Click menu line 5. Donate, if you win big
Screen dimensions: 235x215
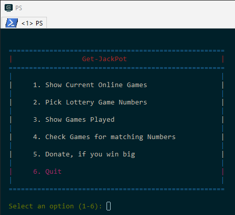pyautogui.click(x=84, y=154)
